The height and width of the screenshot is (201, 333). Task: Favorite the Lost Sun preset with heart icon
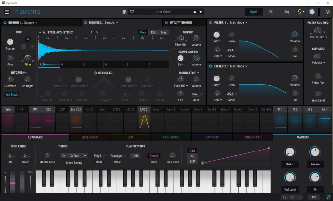coord(132,12)
